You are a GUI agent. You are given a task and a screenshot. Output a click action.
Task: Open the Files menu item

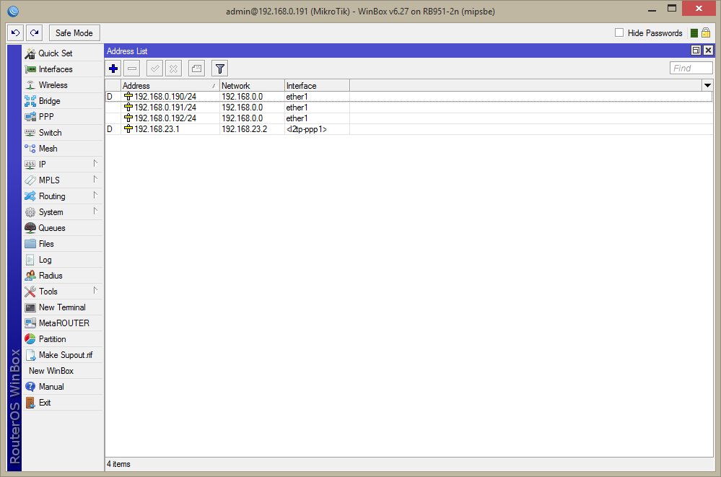coord(63,244)
